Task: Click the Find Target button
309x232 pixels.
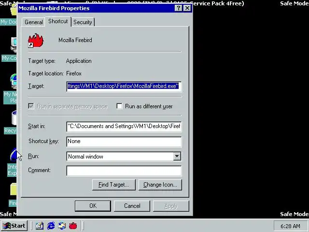Action: point(114,185)
